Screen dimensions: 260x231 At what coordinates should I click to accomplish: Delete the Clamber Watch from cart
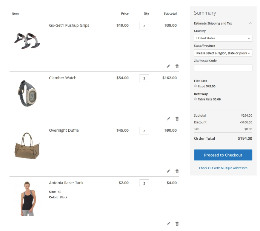click(x=177, y=119)
